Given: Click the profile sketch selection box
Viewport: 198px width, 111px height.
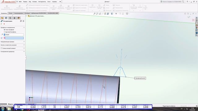Looking at the screenshot, I should coord(14,35).
